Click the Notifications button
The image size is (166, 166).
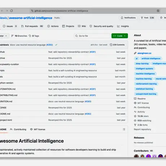click(x=128, y=18)
